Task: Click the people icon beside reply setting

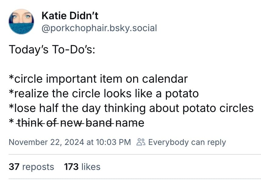Action: [x=141, y=142]
